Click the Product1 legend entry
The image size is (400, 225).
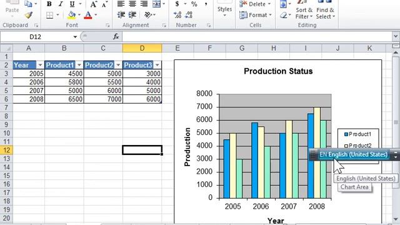pos(357,134)
